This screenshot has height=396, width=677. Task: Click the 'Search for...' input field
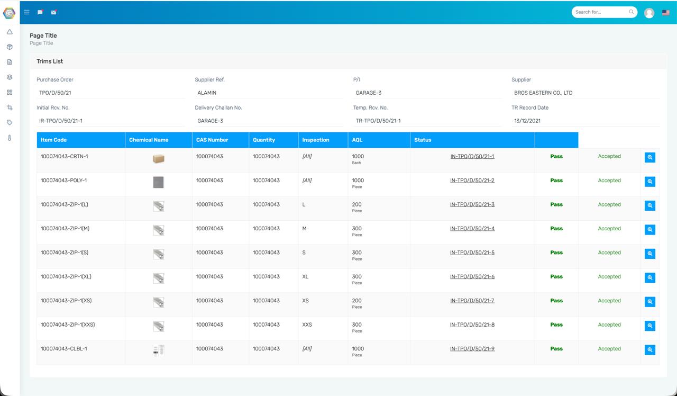[x=600, y=12]
